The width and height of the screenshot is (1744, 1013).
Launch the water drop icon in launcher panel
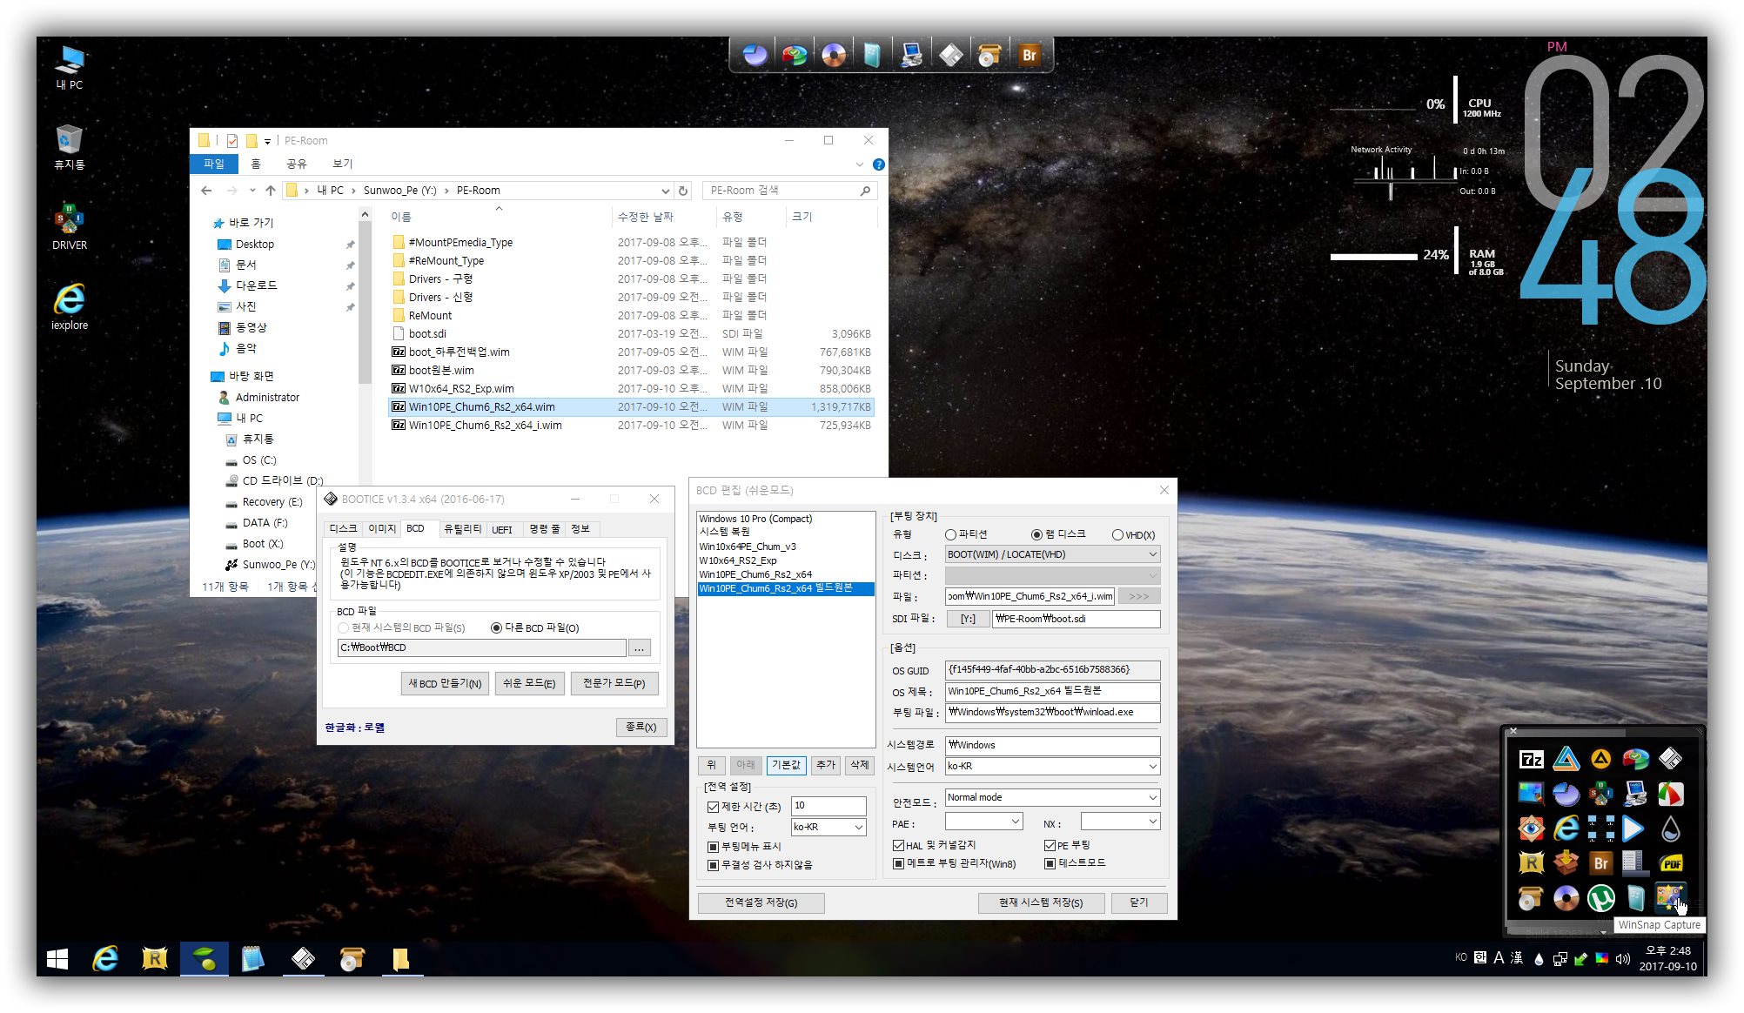1670,829
